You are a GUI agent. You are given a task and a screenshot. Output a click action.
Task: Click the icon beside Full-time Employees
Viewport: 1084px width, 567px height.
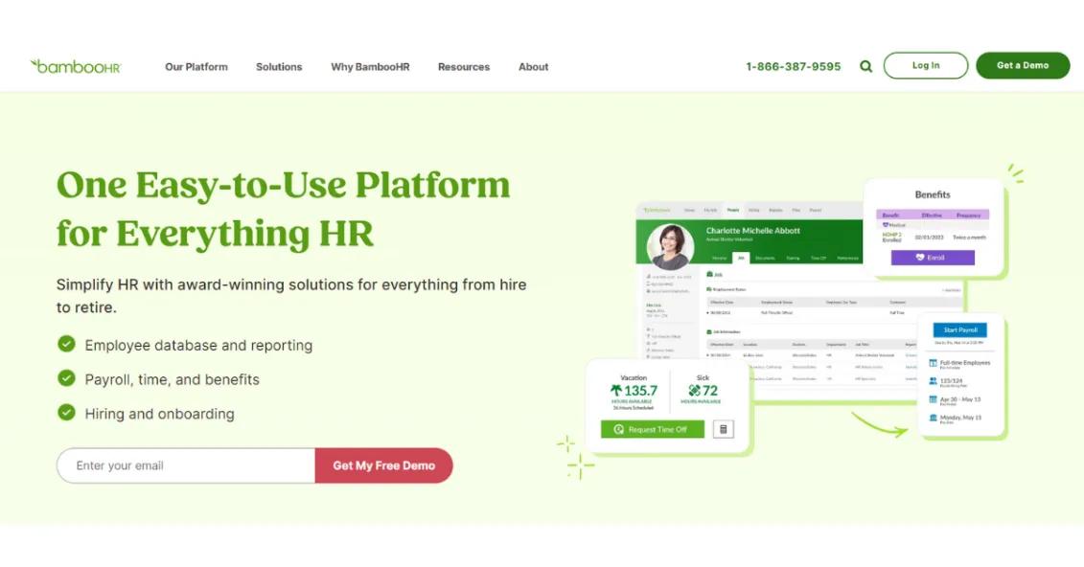[933, 363]
